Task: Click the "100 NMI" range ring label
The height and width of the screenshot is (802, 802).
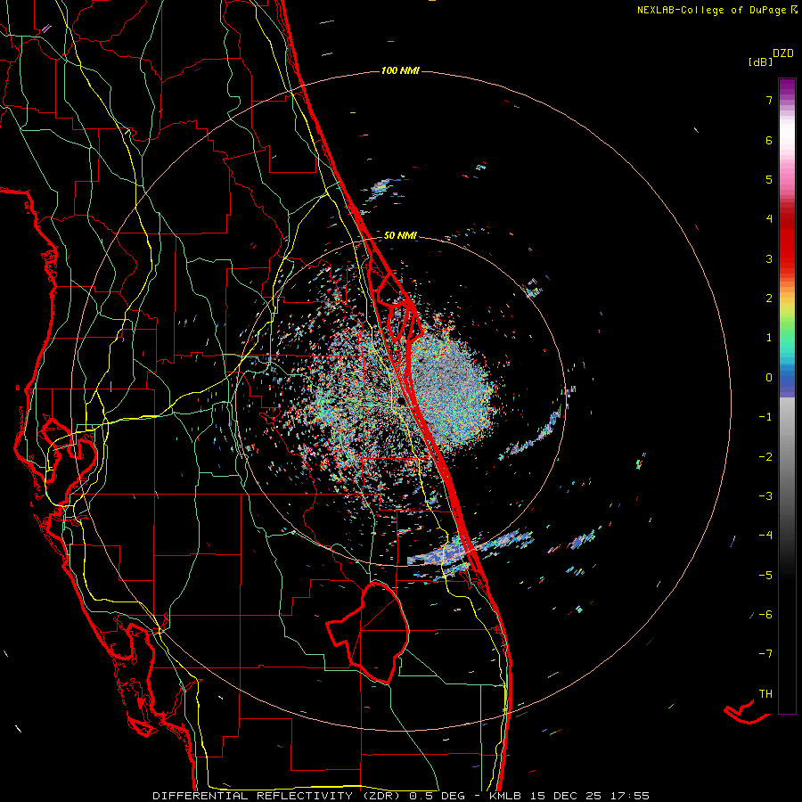Action: point(400,70)
